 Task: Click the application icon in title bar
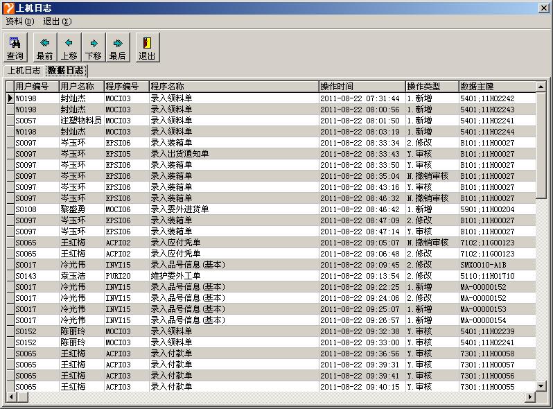(x=8, y=8)
